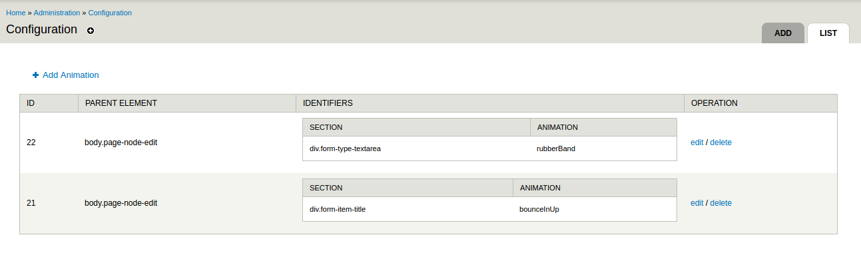Select the rubberBand animation cell
This screenshot has height=275, width=861.
pos(555,148)
